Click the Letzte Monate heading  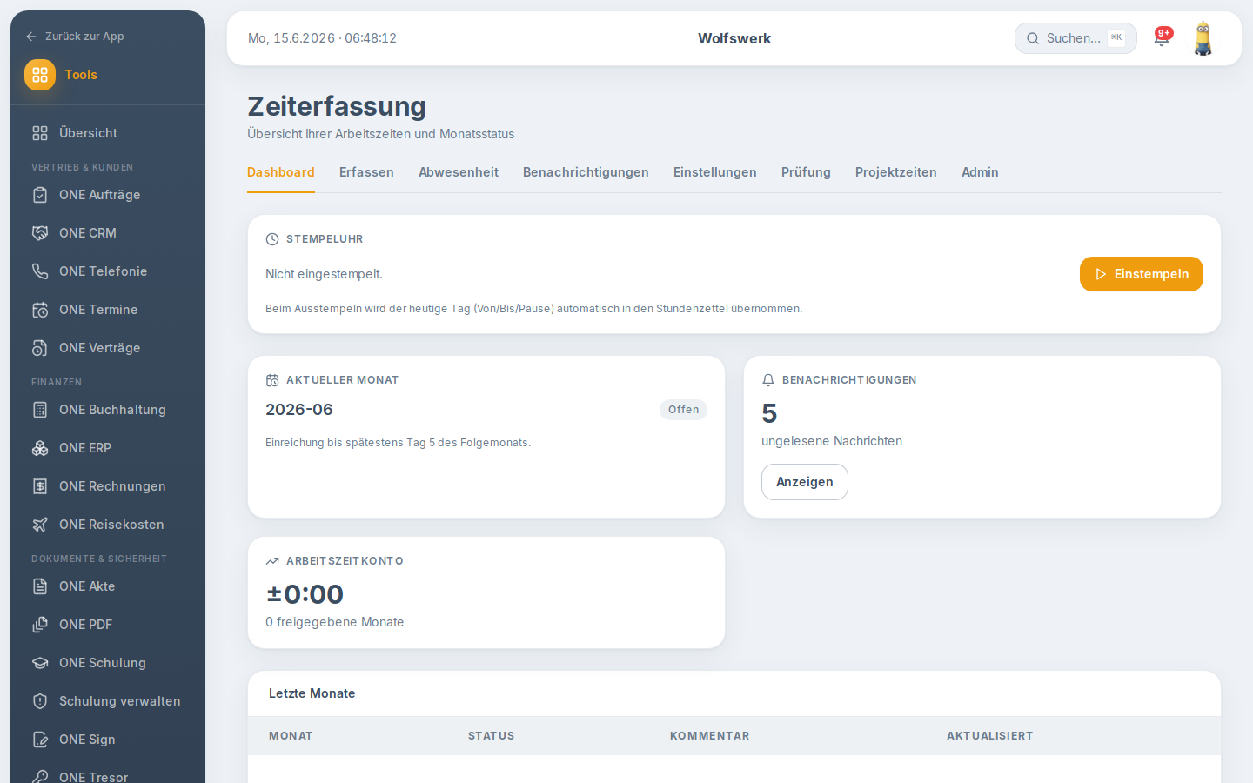click(x=312, y=693)
